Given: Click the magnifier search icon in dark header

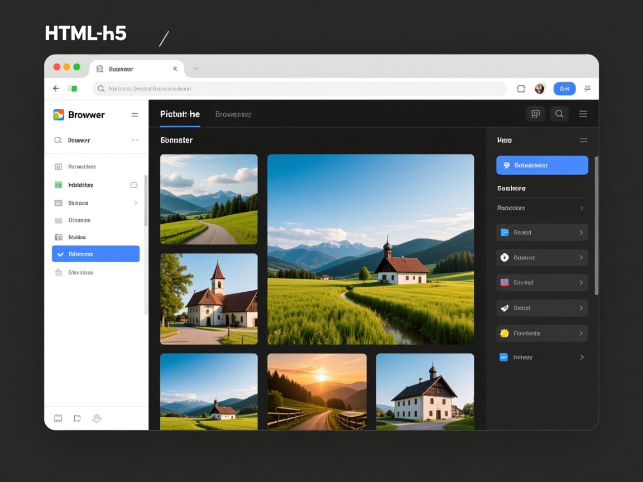Looking at the screenshot, I should (x=559, y=114).
